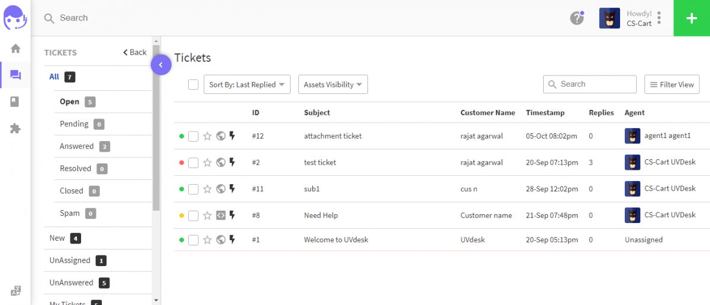The height and width of the screenshot is (305, 710).
Task: Collapse the ticket sidebar panel
Action: point(161,65)
